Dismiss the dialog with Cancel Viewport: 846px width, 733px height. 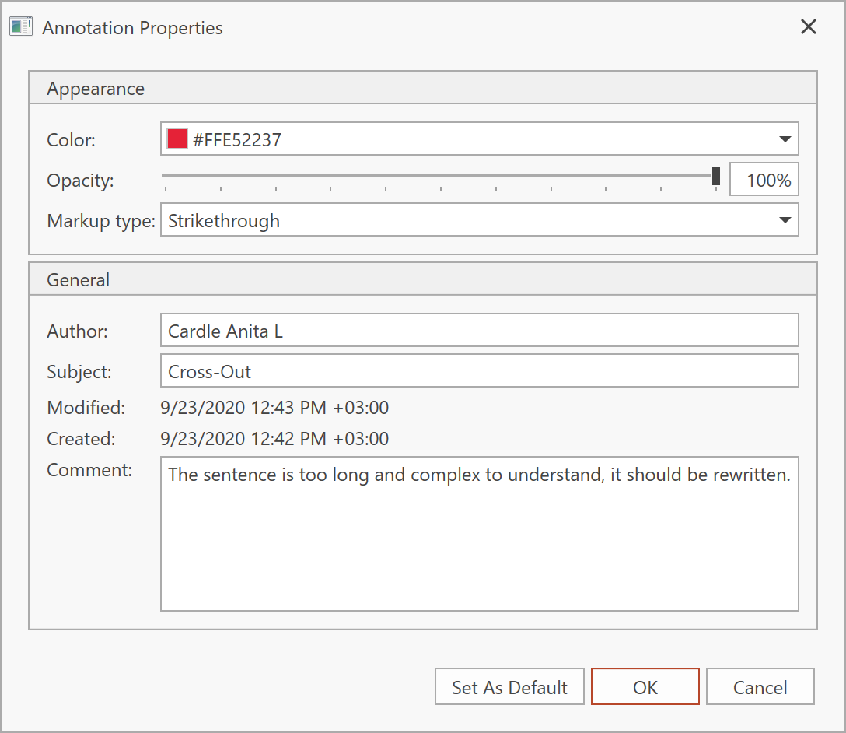760,688
